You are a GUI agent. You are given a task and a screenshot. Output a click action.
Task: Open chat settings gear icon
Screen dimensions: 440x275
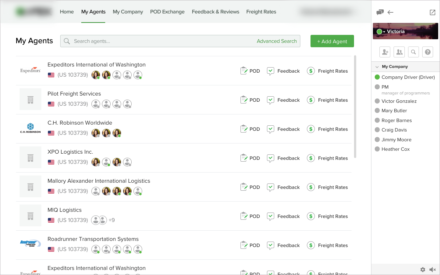423,270
